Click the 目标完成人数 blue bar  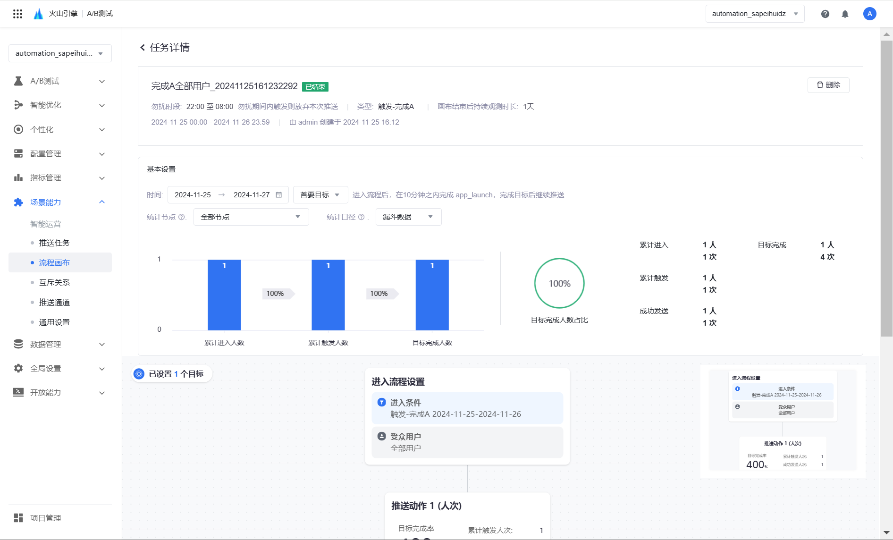click(x=432, y=295)
